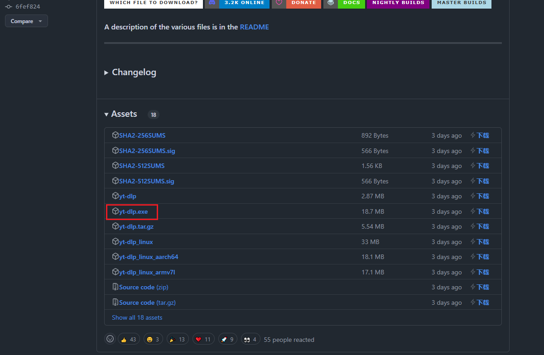The height and width of the screenshot is (355, 544).
Task: Click '3 days ago' in the yt-dlp.exe row
Action: (x=447, y=211)
